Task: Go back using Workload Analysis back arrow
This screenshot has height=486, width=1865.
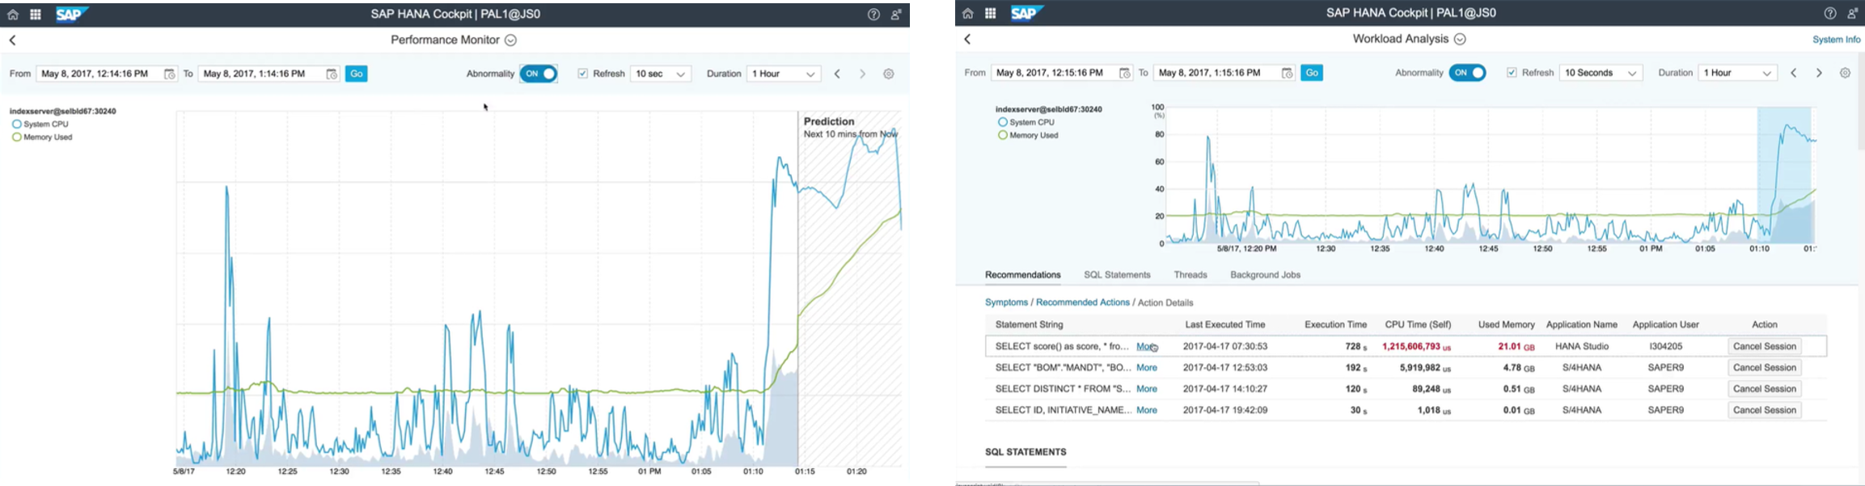Action: click(967, 39)
